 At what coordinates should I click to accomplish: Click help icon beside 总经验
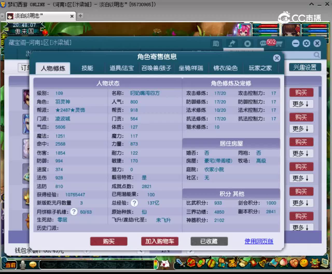tap(134, 203)
